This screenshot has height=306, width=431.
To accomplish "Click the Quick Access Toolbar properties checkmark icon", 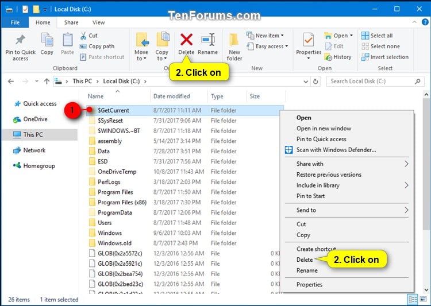I will pyautogui.click(x=25, y=9).
